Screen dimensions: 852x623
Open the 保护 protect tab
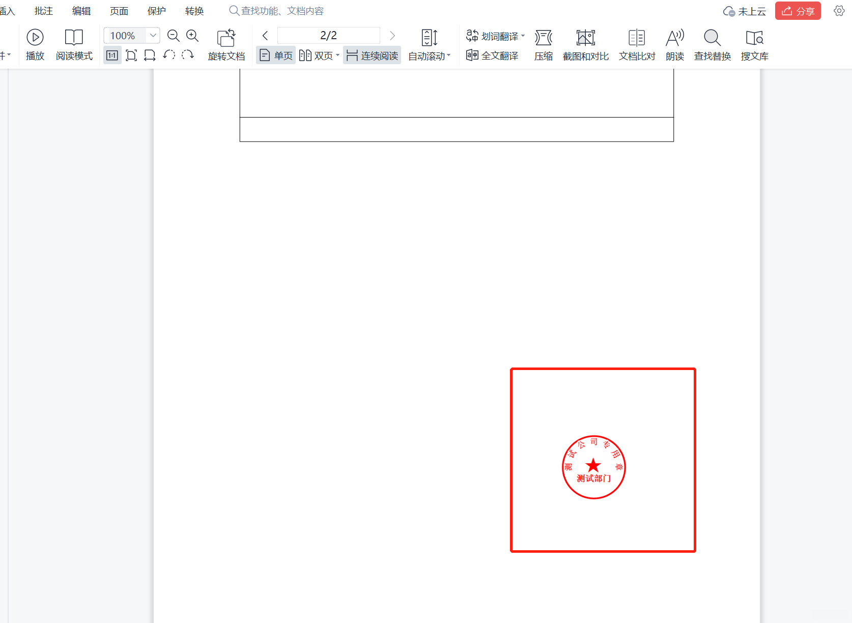157,11
